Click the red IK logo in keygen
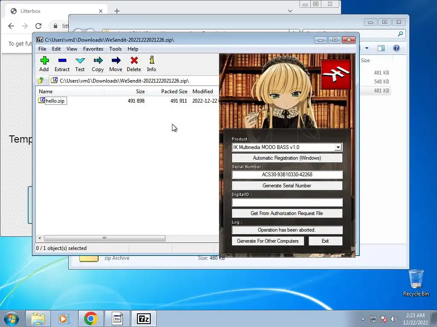The image size is (437, 327). [336, 75]
